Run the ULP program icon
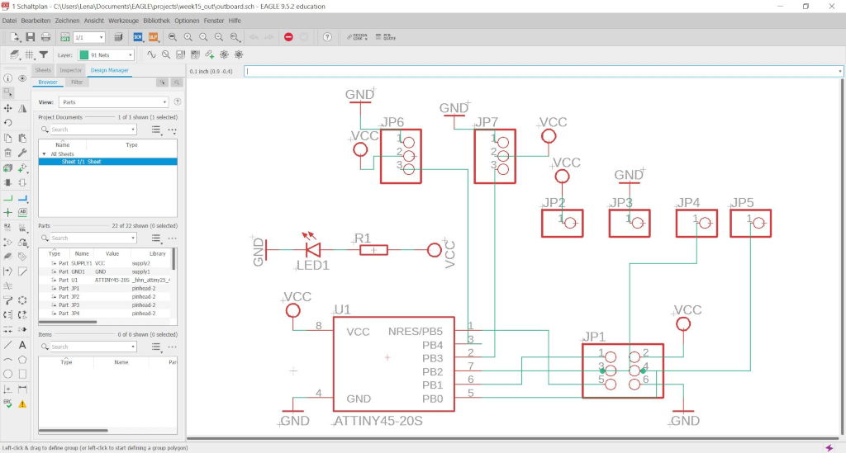The image size is (846, 453). (x=153, y=37)
